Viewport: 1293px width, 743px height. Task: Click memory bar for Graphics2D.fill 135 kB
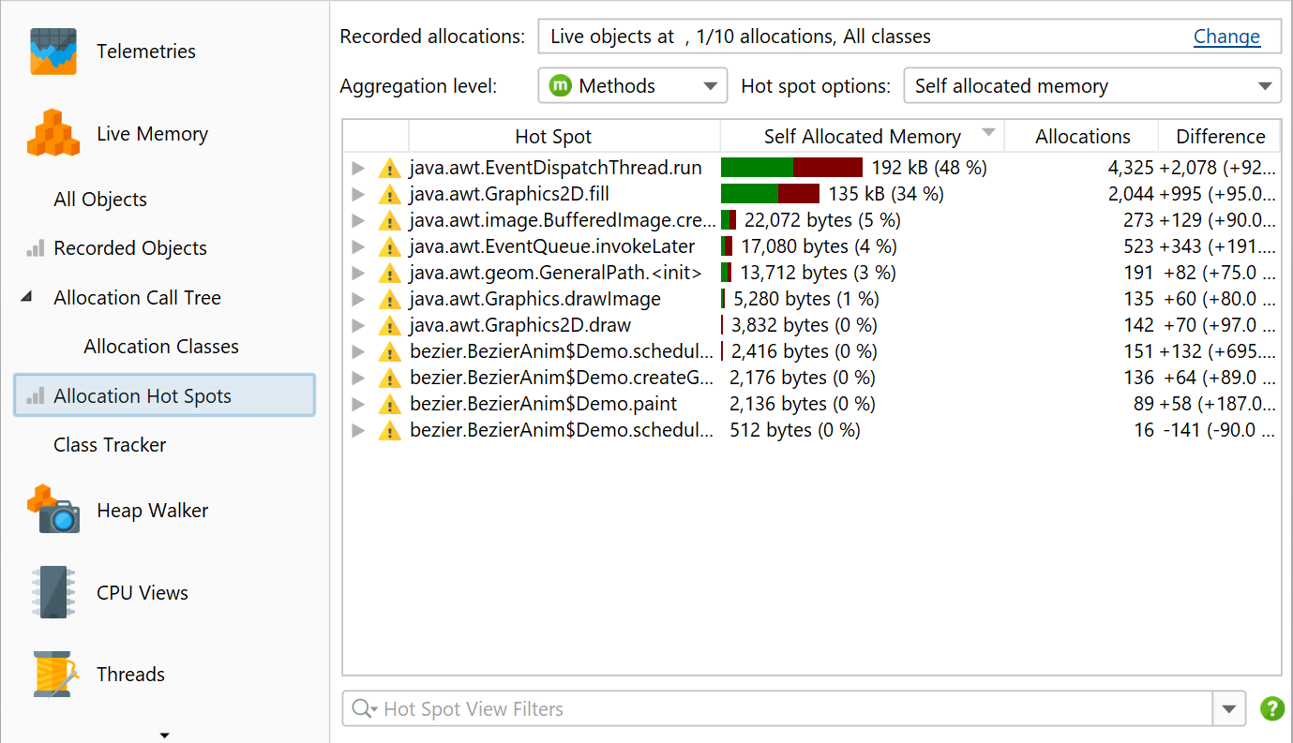click(770, 194)
